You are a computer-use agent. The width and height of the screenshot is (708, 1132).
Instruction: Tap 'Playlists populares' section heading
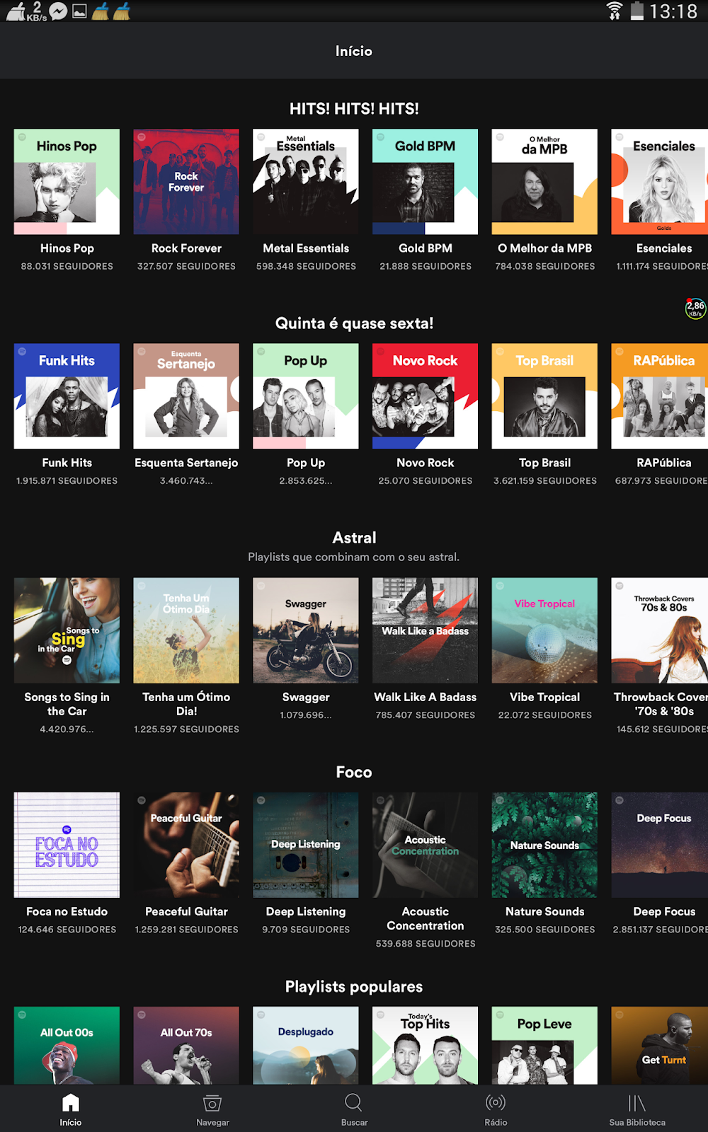354,987
